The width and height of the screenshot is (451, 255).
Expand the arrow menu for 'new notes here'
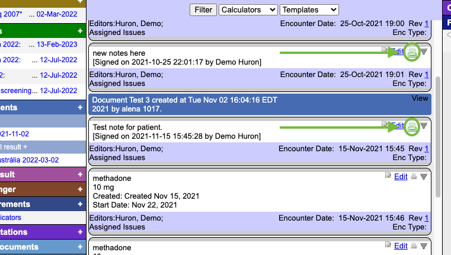(424, 52)
